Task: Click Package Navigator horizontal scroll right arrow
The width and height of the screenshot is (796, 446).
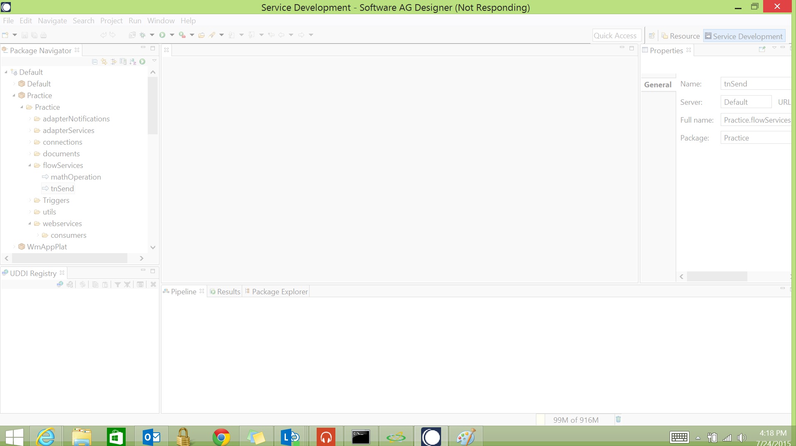Action: 141,258
